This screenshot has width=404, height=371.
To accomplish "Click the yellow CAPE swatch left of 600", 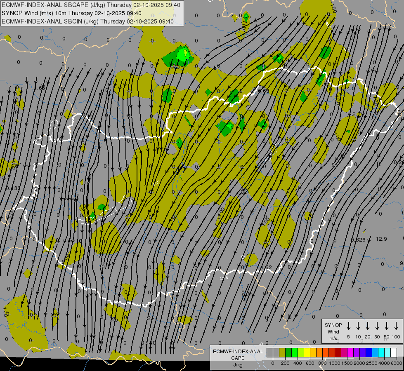I will pos(307,353).
